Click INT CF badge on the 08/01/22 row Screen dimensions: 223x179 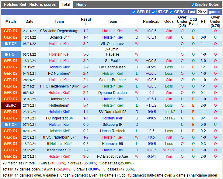(11, 44)
